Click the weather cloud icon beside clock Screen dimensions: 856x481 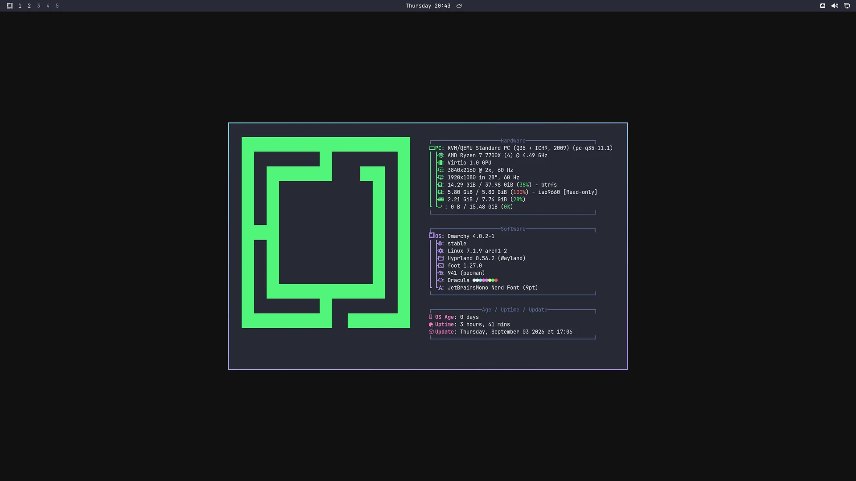click(x=459, y=6)
